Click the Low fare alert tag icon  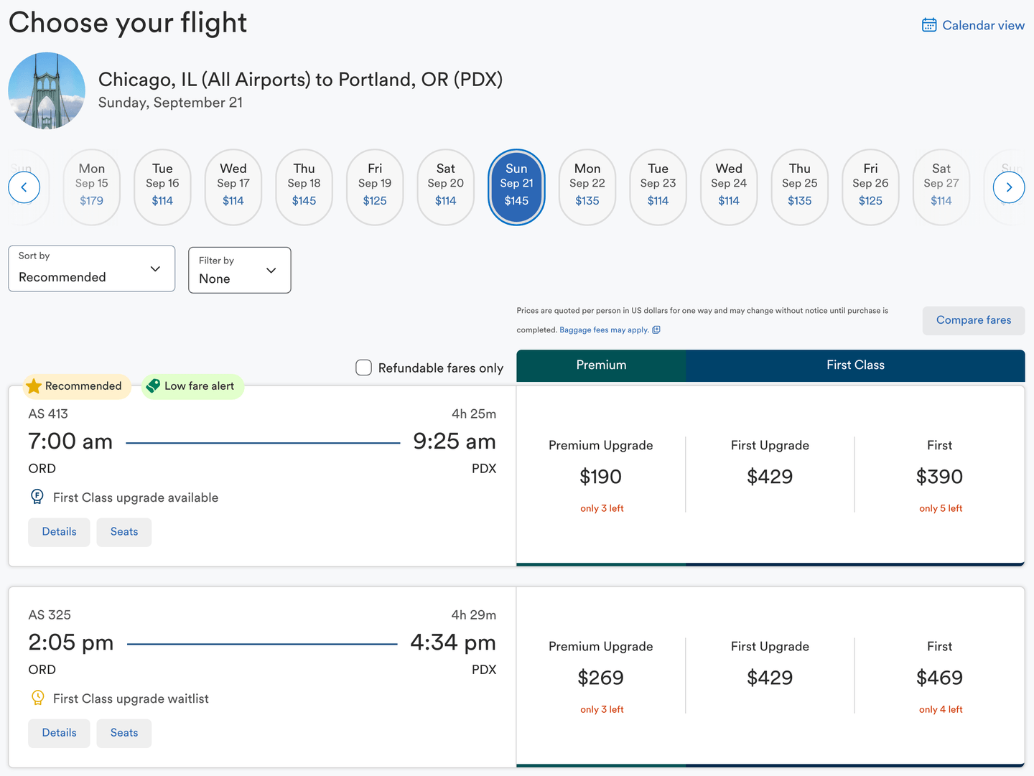153,386
